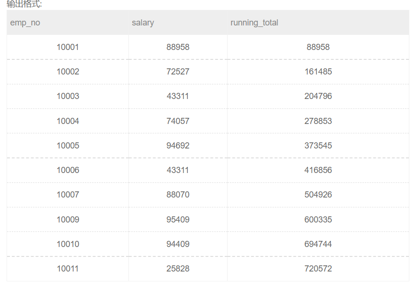Image resolution: width=415 pixels, height=288 pixels.
Task: Click the 输出格式 heading text
Action: point(24,4)
